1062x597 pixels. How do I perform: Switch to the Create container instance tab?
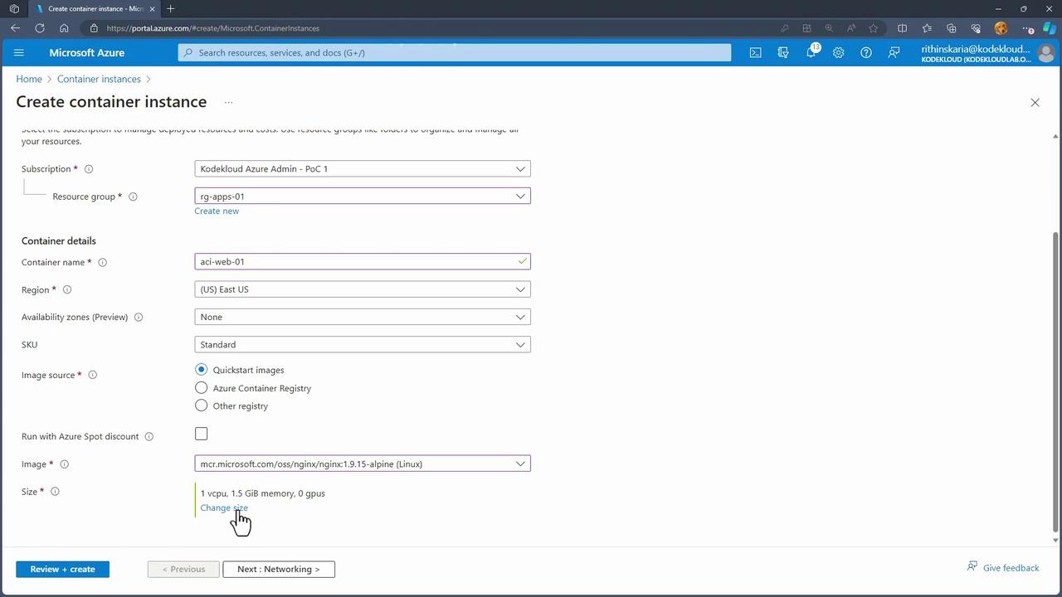point(95,9)
